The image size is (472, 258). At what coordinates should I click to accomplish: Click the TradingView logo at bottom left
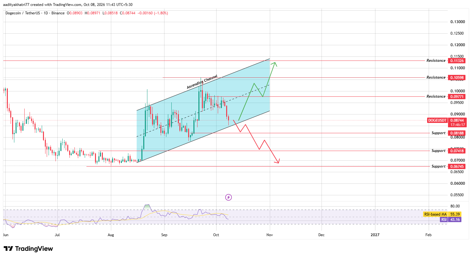click(28, 249)
